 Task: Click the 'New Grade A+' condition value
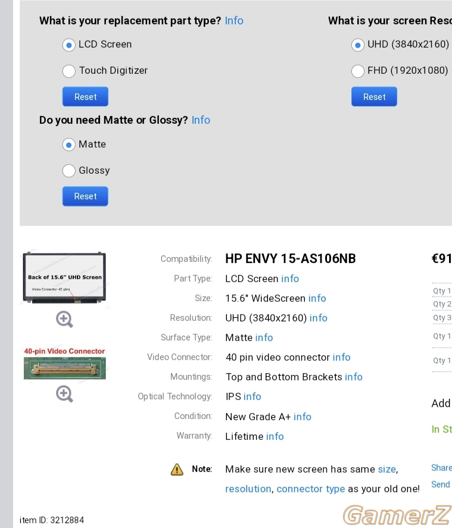tap(258, 417)
